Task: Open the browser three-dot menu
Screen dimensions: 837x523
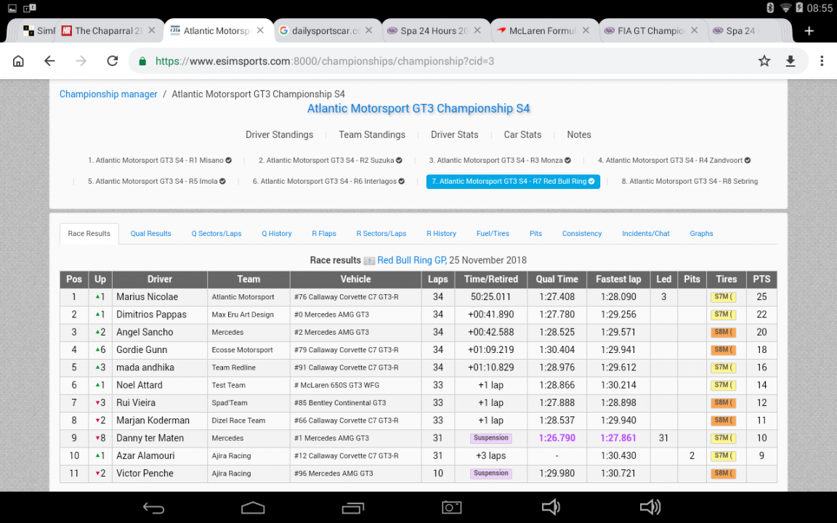Action: coord(822,61)
